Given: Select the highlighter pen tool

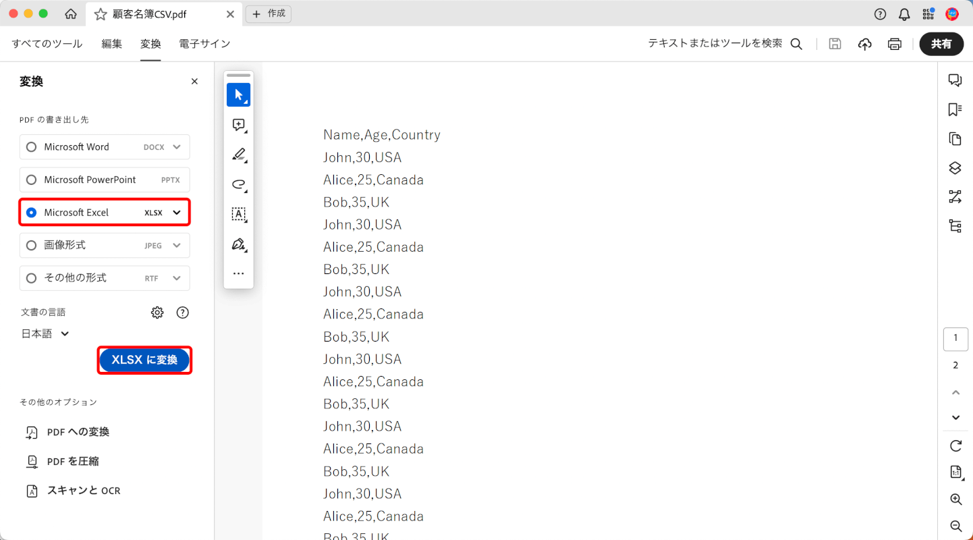Looking at the screenshot, I should [238, 155].
